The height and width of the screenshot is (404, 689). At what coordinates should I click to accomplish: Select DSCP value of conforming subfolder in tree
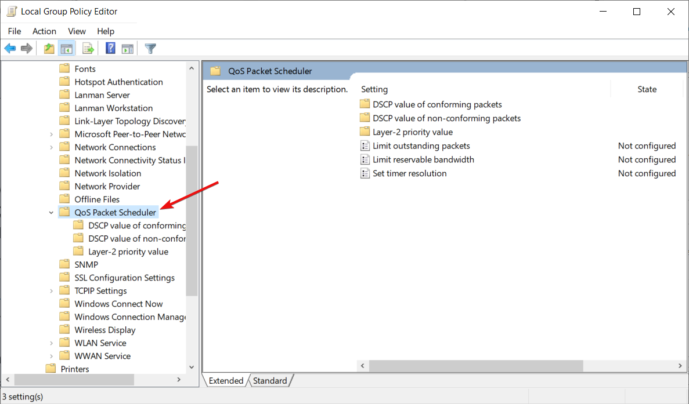136,225
